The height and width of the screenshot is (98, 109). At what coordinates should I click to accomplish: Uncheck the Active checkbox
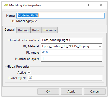click(29, 73)
